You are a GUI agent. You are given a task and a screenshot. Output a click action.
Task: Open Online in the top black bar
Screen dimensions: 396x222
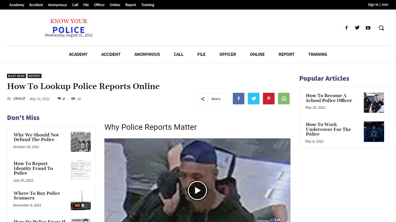point(115,5)
